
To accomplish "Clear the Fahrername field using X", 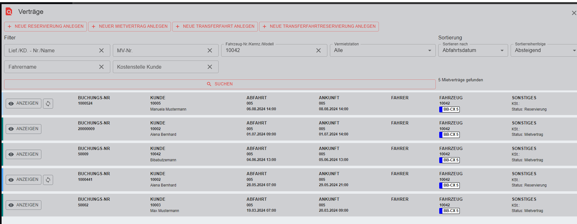I will coord(101,67).
